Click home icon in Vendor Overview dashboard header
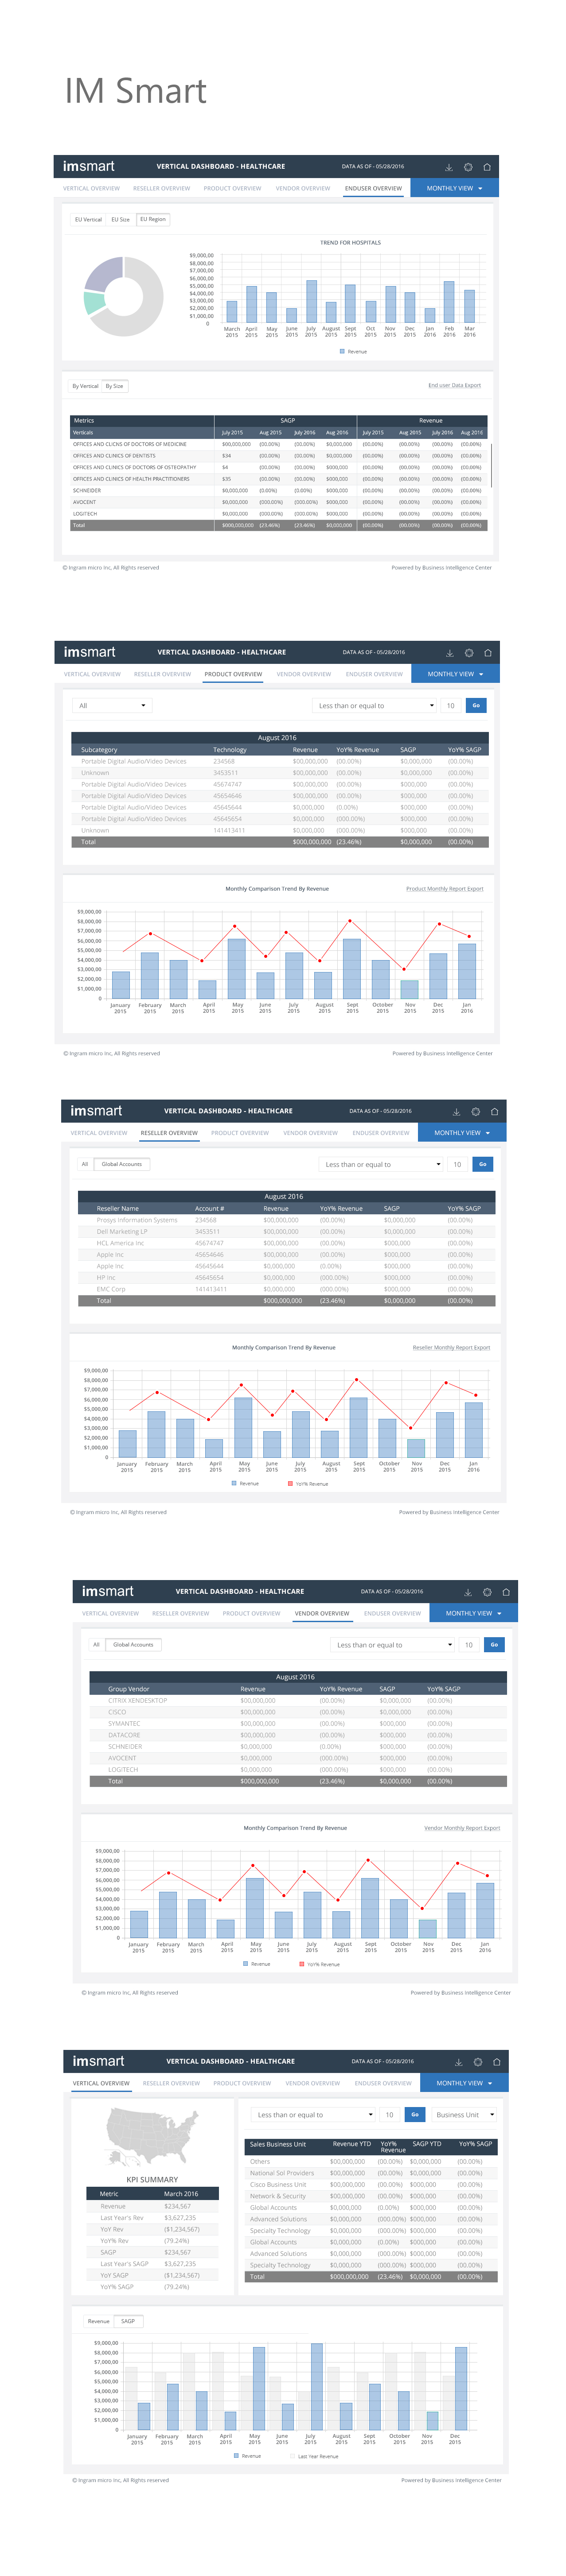 (506, 1592)
